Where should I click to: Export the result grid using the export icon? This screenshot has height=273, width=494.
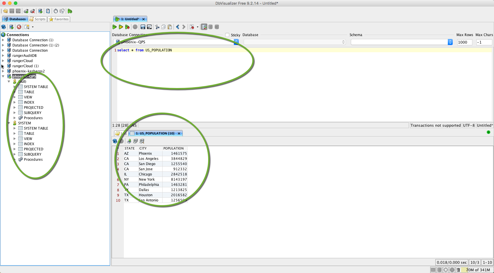click(x=129, y=141)
